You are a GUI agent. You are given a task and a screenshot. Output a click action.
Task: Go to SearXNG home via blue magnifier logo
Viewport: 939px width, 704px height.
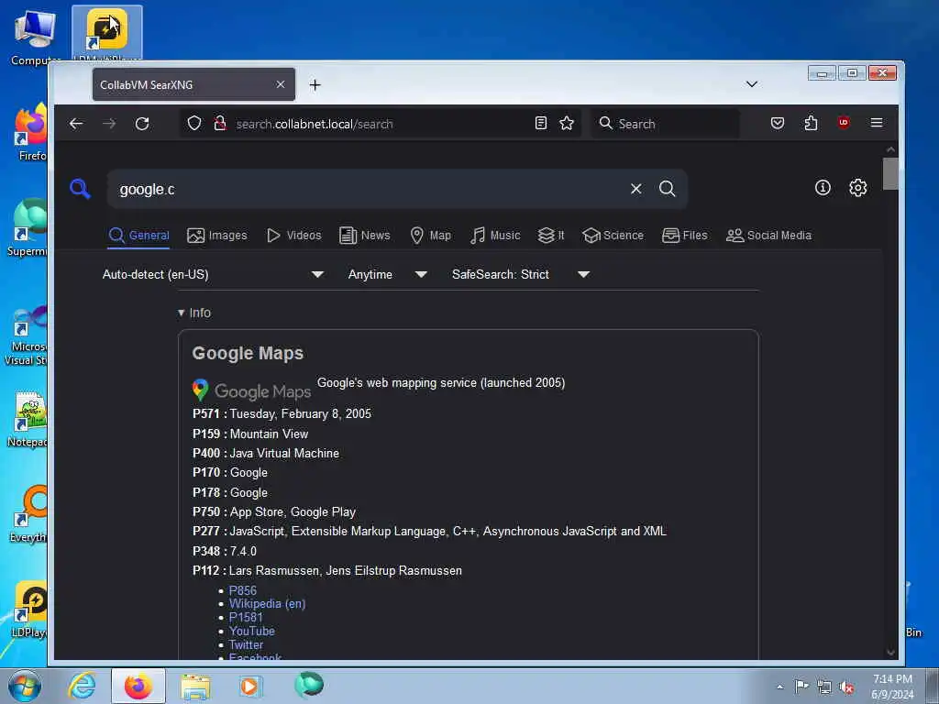point(80,189)
